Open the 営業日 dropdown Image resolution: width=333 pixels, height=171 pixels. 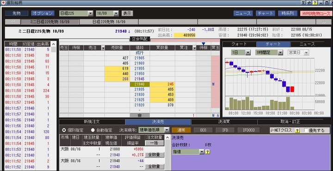(306, 53)
